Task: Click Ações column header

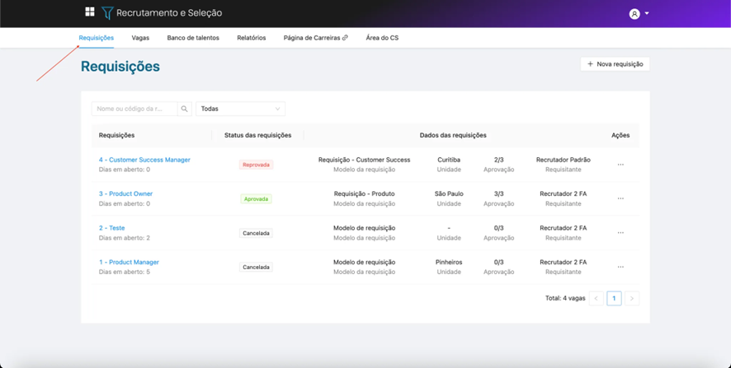Action: tap(620, 135)
